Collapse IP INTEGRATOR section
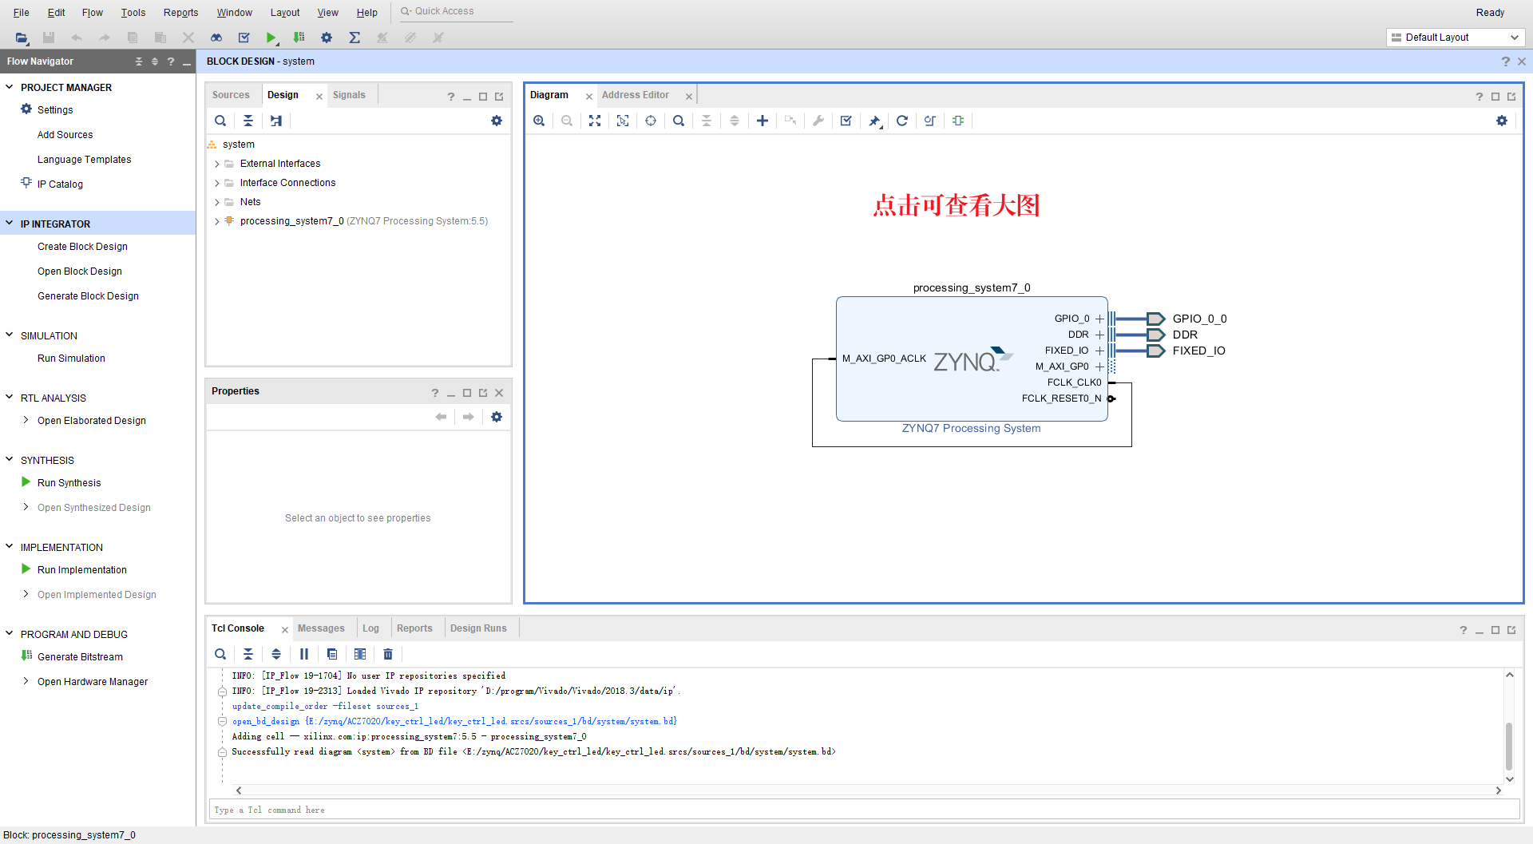 [10, 224]
